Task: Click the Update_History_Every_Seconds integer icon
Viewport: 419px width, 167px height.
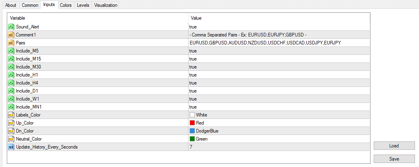Action: (x=11, y=147)
